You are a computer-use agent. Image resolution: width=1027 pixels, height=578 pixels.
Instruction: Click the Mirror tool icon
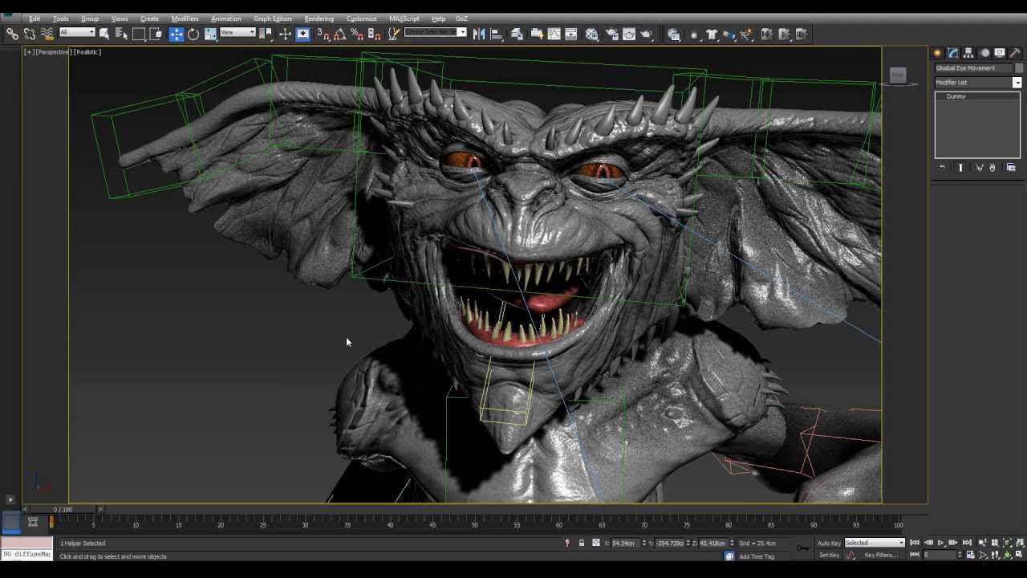coord(479,34)
